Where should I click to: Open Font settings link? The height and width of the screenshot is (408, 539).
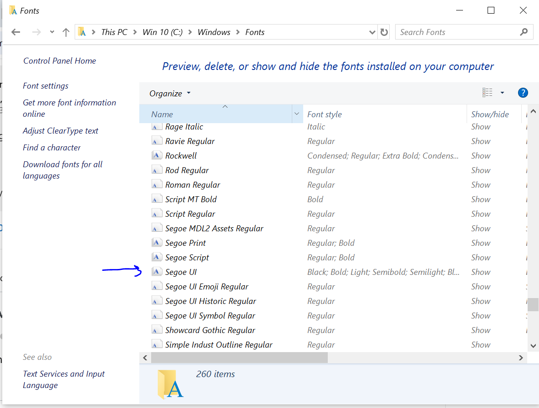tap(46, 86)
